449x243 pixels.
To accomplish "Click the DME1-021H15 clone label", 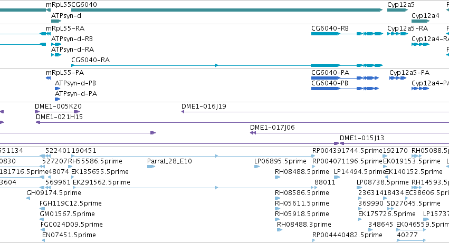I will pos(59,117).
